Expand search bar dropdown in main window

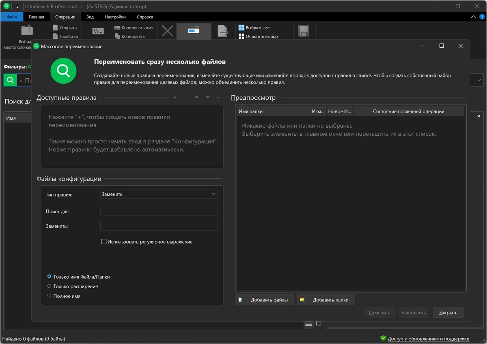pyautogui.click(x=479, y=80)
